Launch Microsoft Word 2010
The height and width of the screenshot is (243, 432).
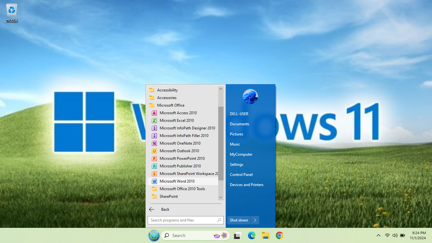coord(177,181)
